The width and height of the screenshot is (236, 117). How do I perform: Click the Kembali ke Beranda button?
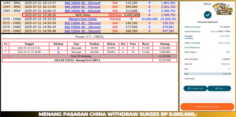[207, 107]
